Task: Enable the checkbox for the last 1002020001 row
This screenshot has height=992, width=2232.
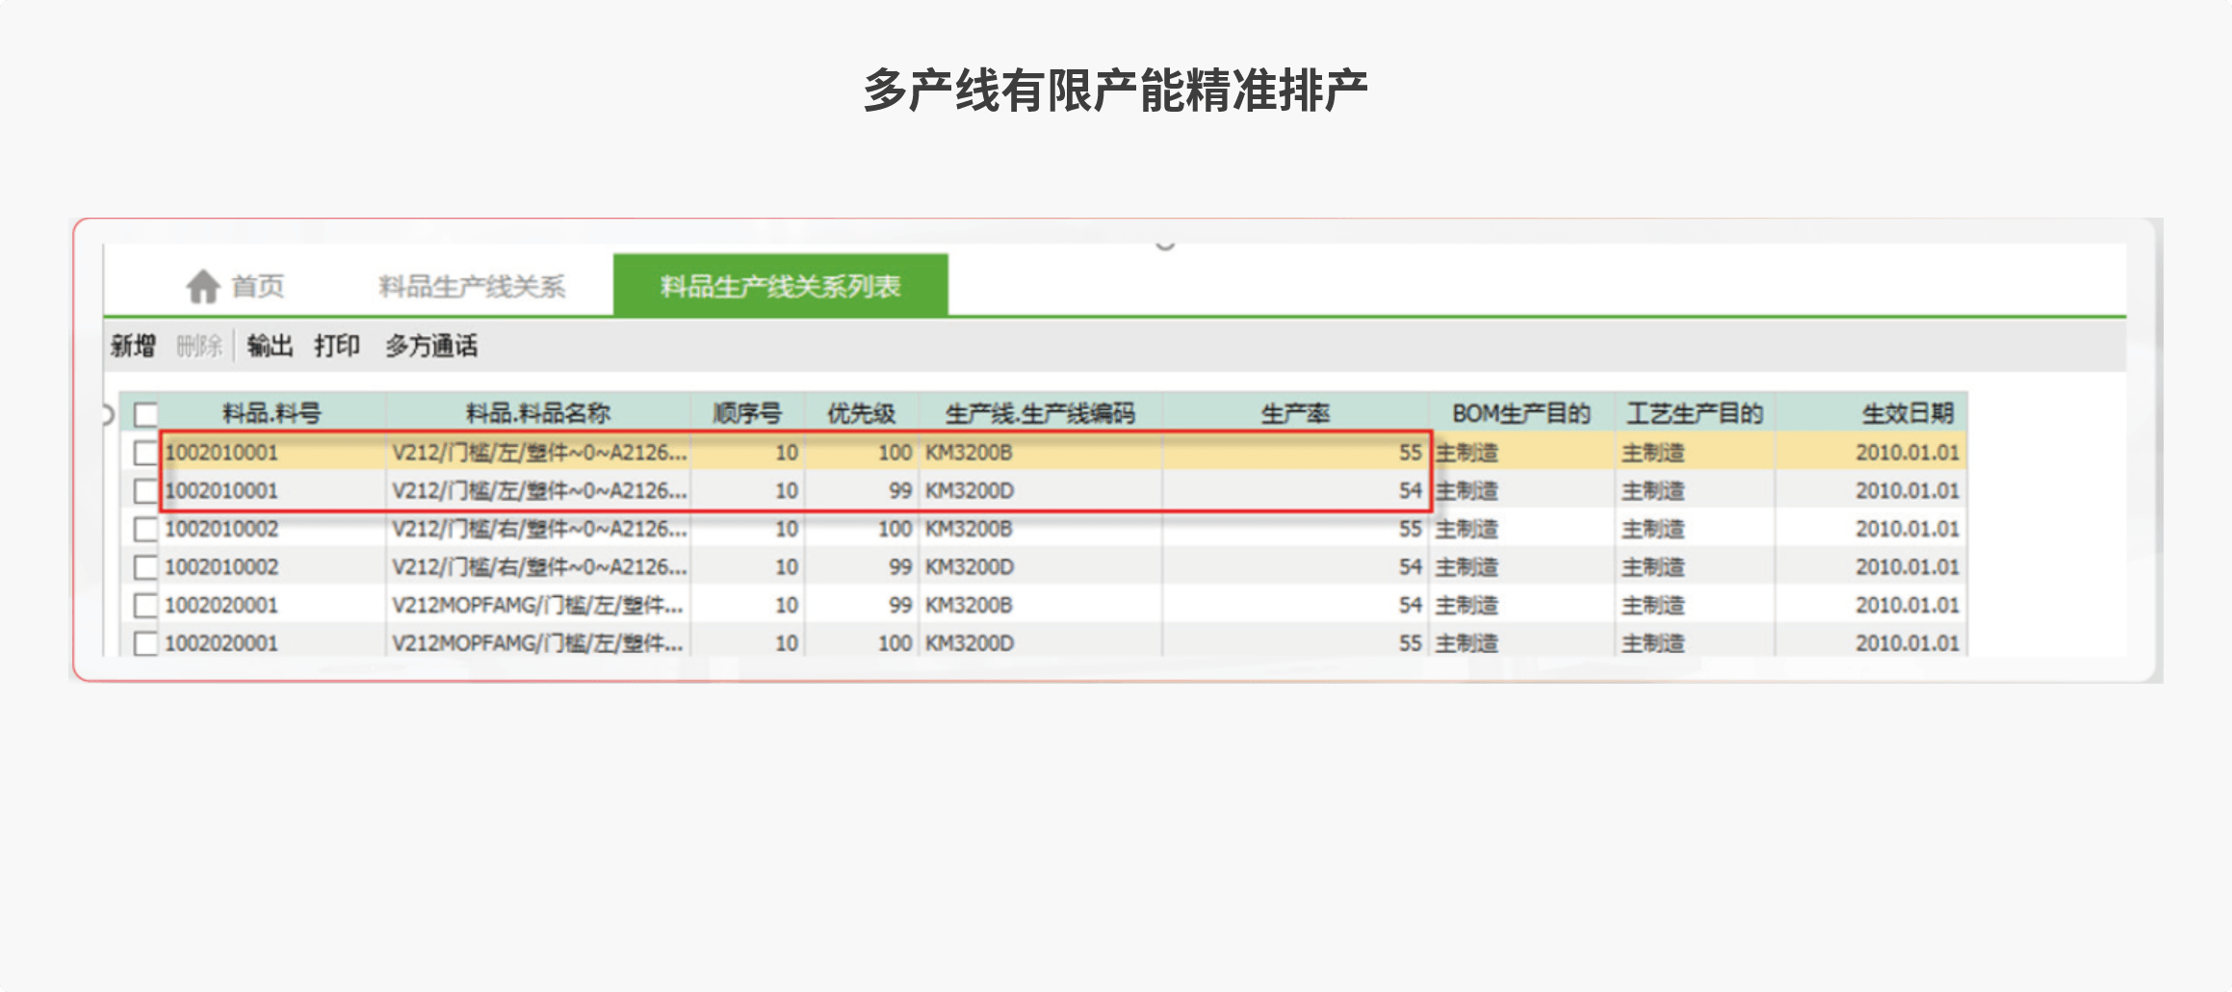Action: click(145, 643)
